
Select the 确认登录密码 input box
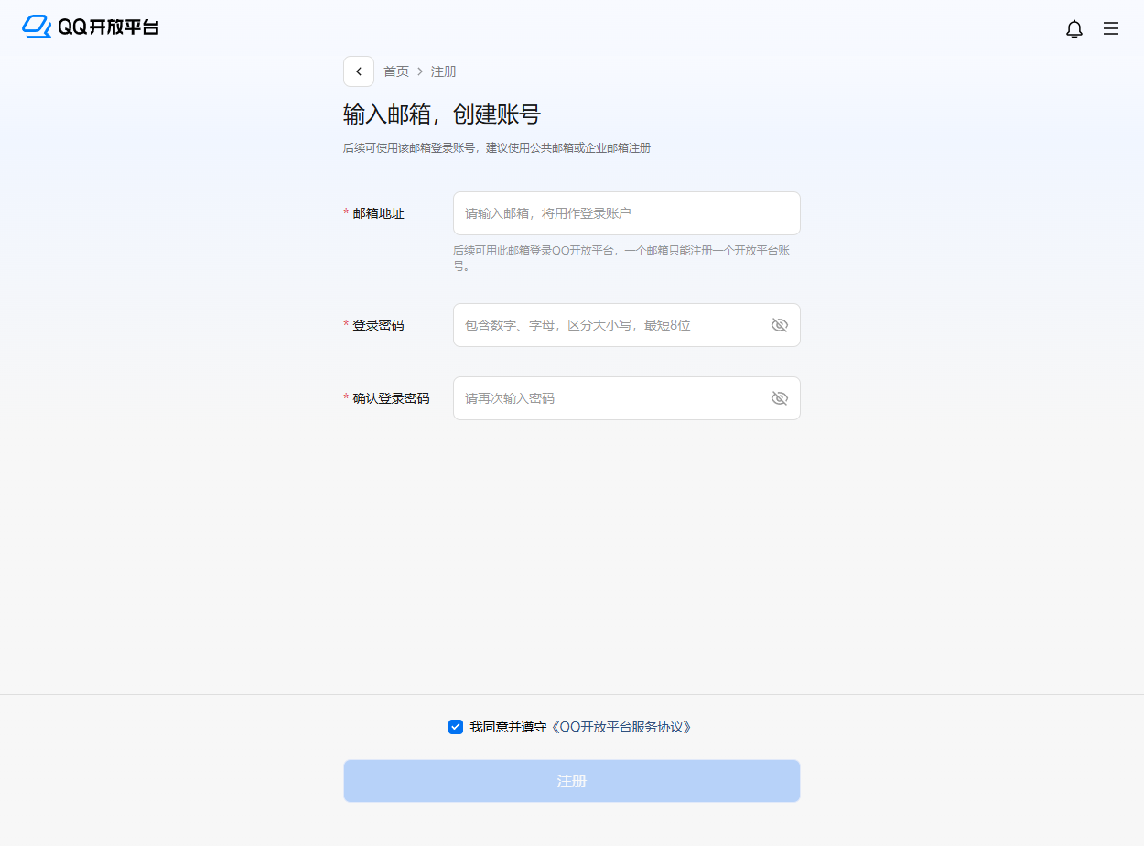tap(609, 398)
